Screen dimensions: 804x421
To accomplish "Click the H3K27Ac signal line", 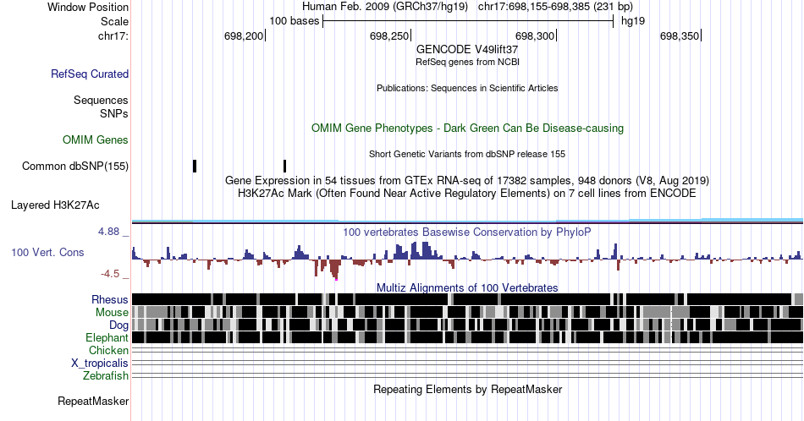I will pyautogui.click(x=467, y=221).
